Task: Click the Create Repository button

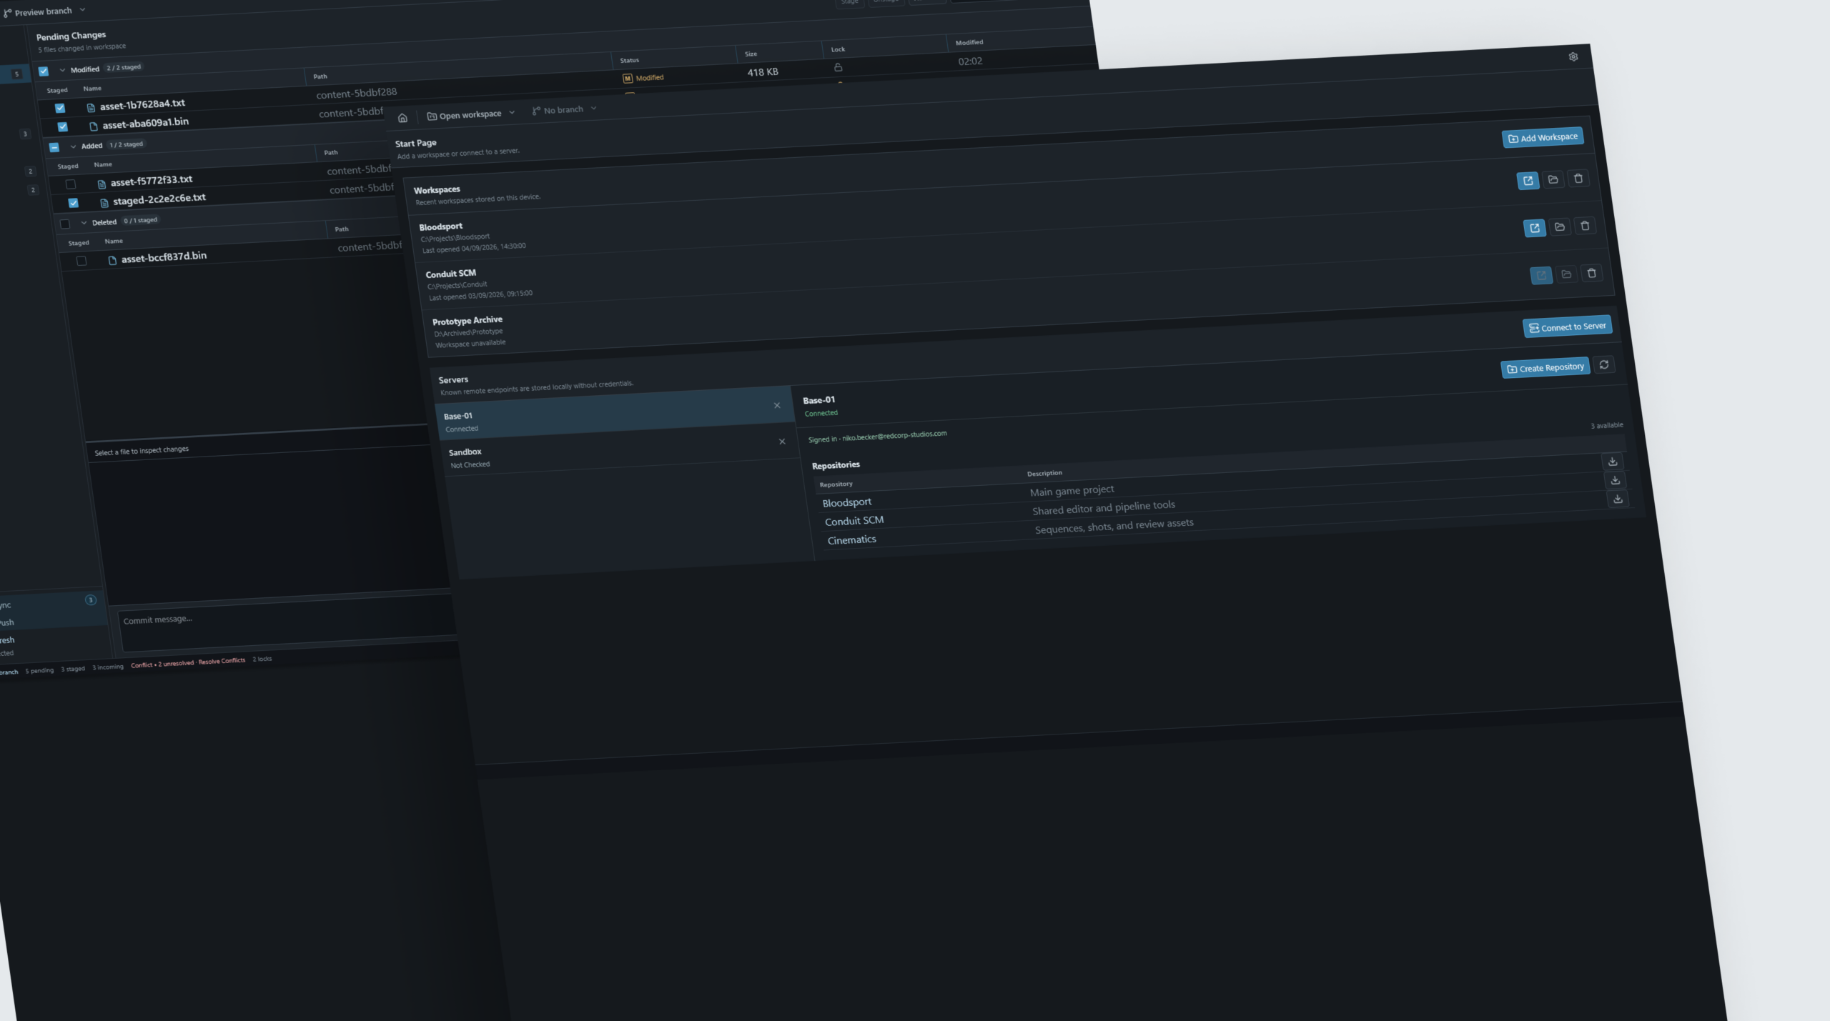Action: [1545, 368]
